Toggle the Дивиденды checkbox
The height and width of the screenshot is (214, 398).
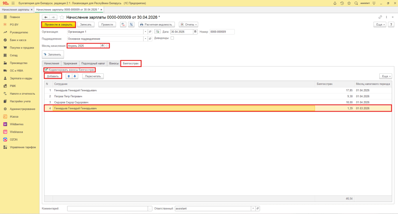172,38
